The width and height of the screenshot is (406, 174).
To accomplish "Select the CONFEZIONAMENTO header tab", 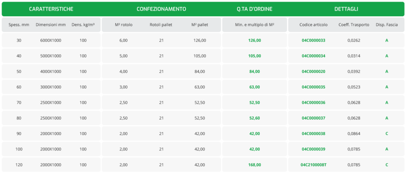I will 161,9.
